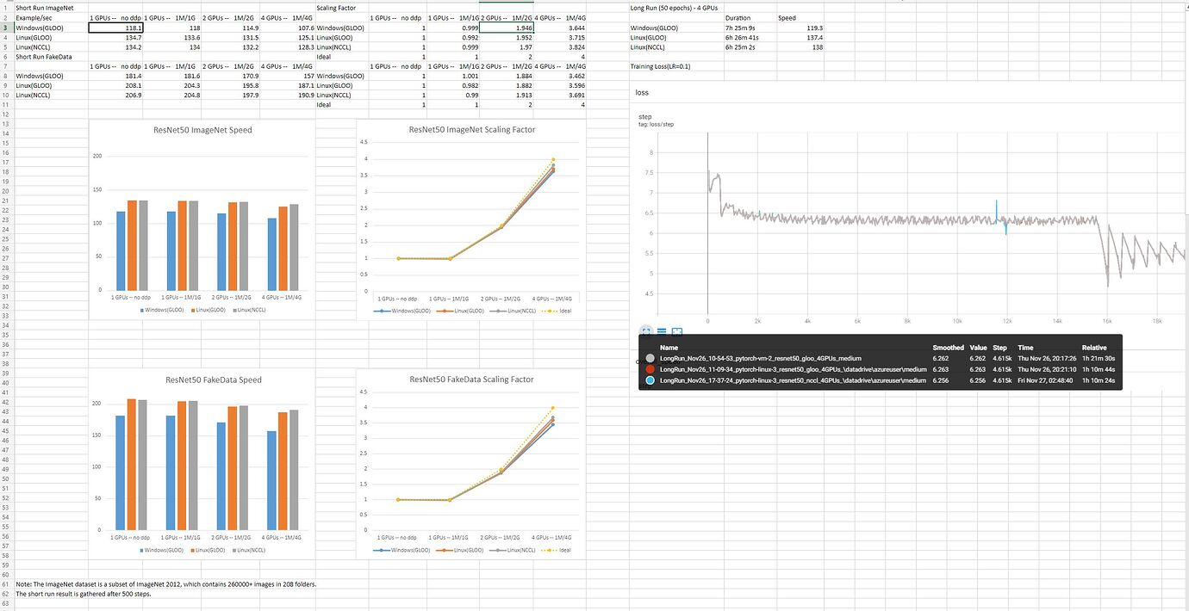Click the red color swatch beside the gloo run

(651, 371)
